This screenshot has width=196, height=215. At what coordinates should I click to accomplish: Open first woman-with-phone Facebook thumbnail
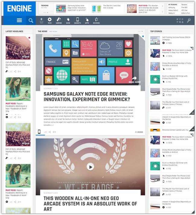18,89
